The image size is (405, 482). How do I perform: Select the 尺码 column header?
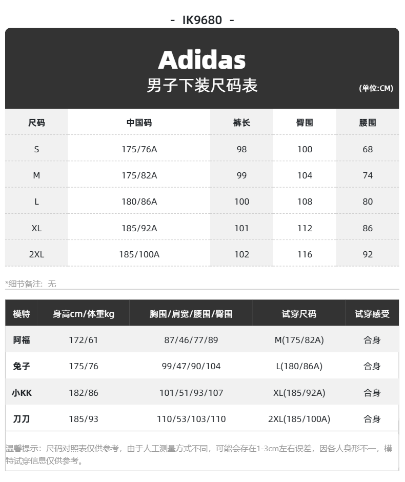click(x=36, y=123)
